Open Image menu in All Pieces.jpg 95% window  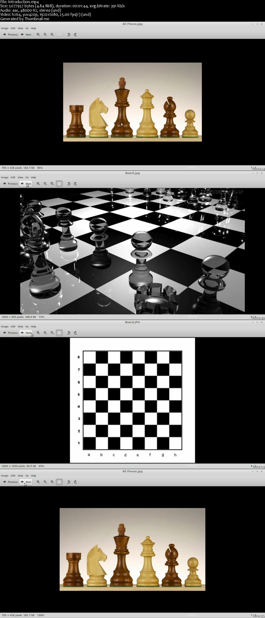click(x=5, y=28)
